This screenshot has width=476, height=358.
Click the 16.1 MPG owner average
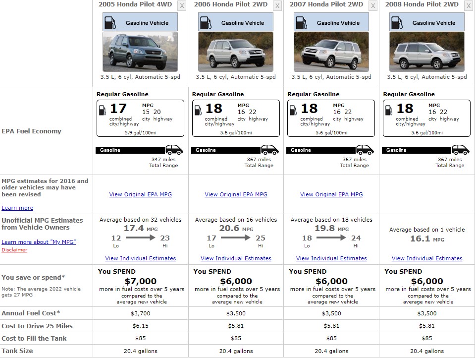(427, 239)
